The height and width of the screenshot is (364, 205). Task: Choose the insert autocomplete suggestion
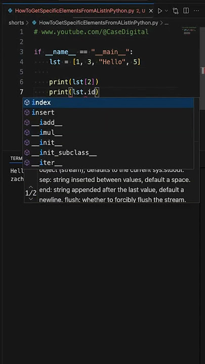pyautogui.click(x=109, y=113)
